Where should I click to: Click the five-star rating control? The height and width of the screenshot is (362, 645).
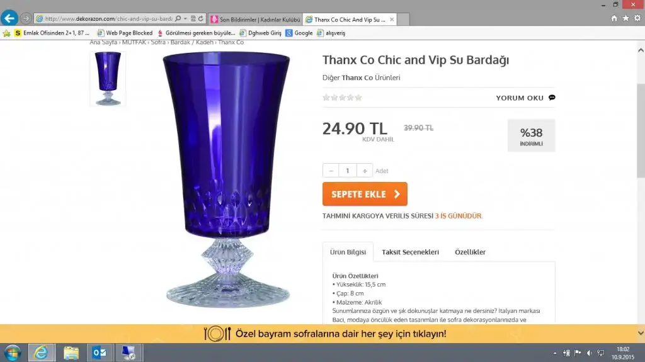coord(342,98)
